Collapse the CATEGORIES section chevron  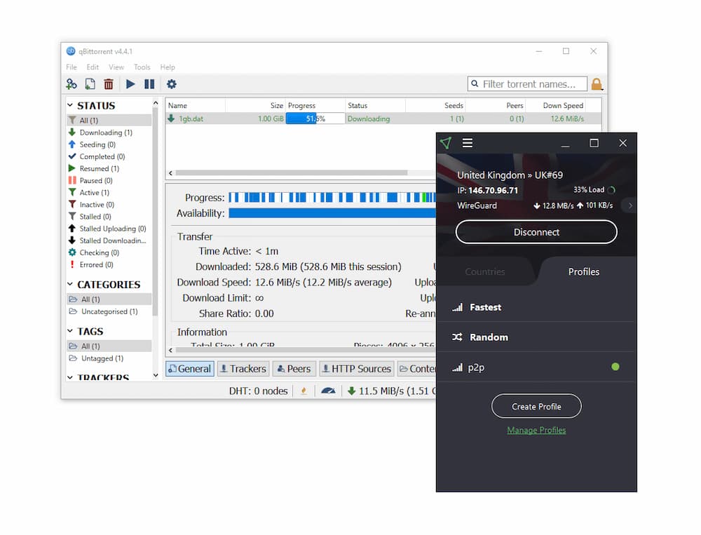click(70, 285)
